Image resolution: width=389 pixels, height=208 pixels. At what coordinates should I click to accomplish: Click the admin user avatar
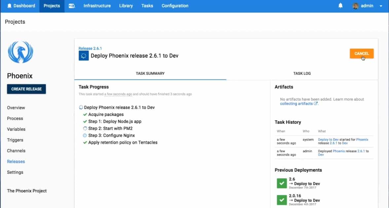click(x=356, y=6)
